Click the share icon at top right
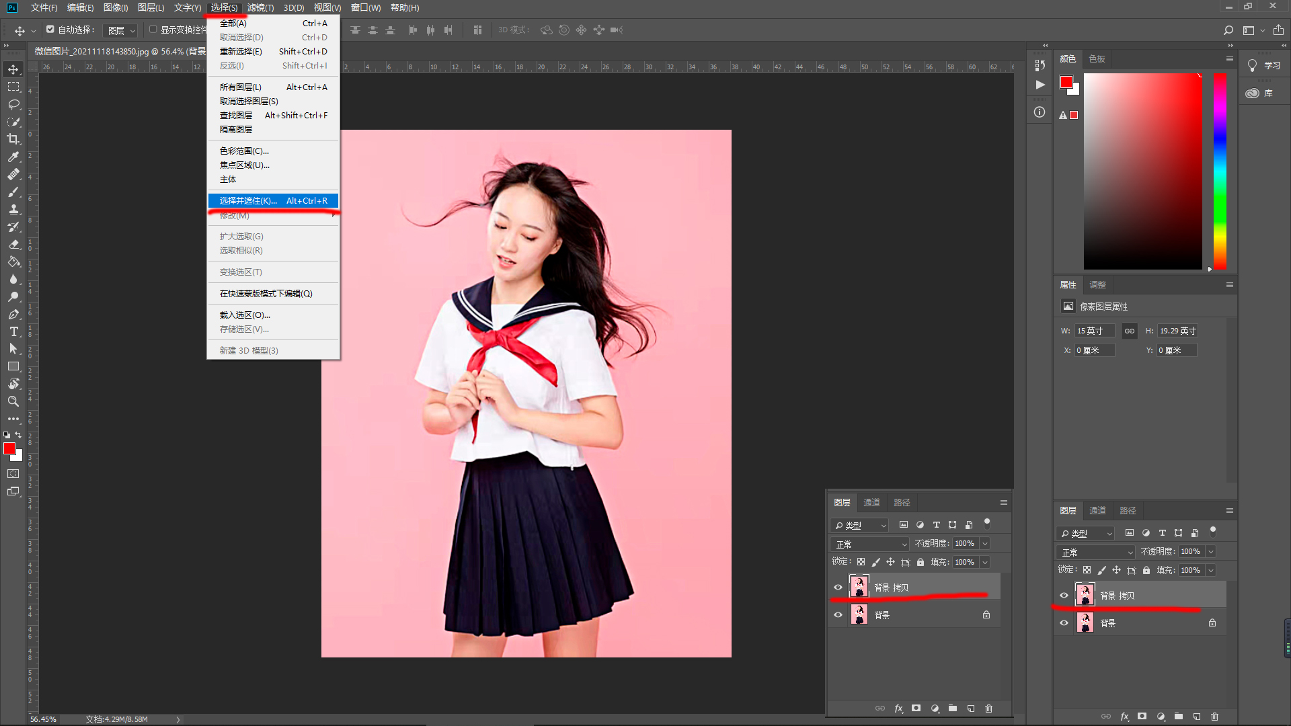This screenshot has height=726, width=1291. click(1278, 30)
